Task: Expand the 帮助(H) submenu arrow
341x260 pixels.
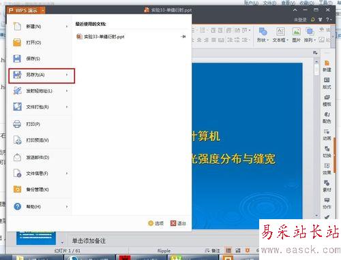Action: tap(67, 206)
